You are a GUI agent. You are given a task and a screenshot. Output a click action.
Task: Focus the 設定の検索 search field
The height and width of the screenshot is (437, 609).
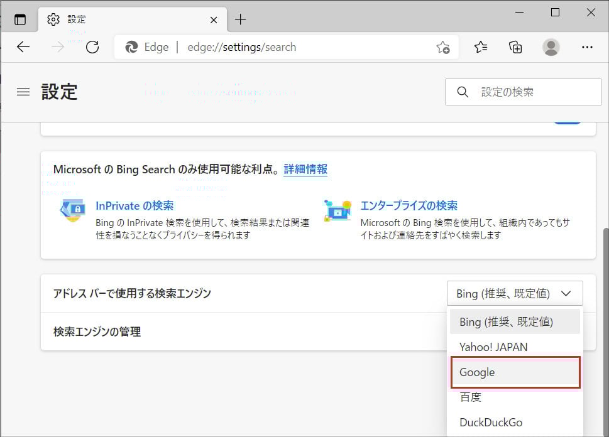tap(523, 92)
